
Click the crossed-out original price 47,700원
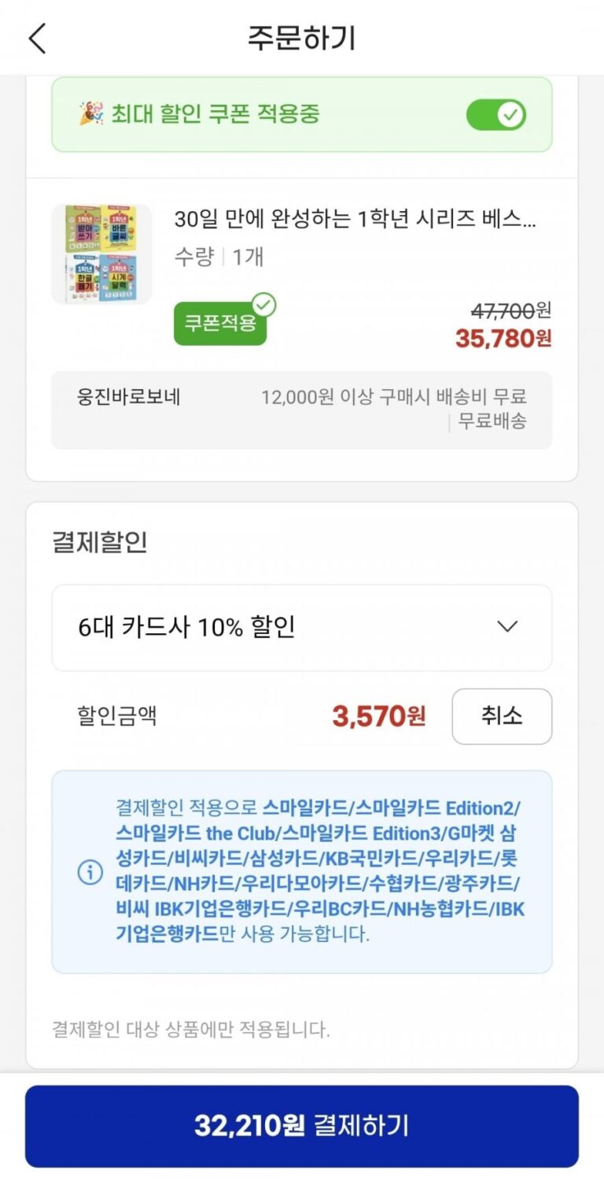(510, 310)
